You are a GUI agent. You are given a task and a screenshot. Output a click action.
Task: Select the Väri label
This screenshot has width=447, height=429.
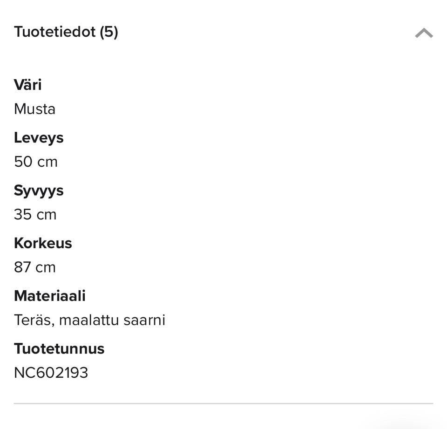coord(28,85)
